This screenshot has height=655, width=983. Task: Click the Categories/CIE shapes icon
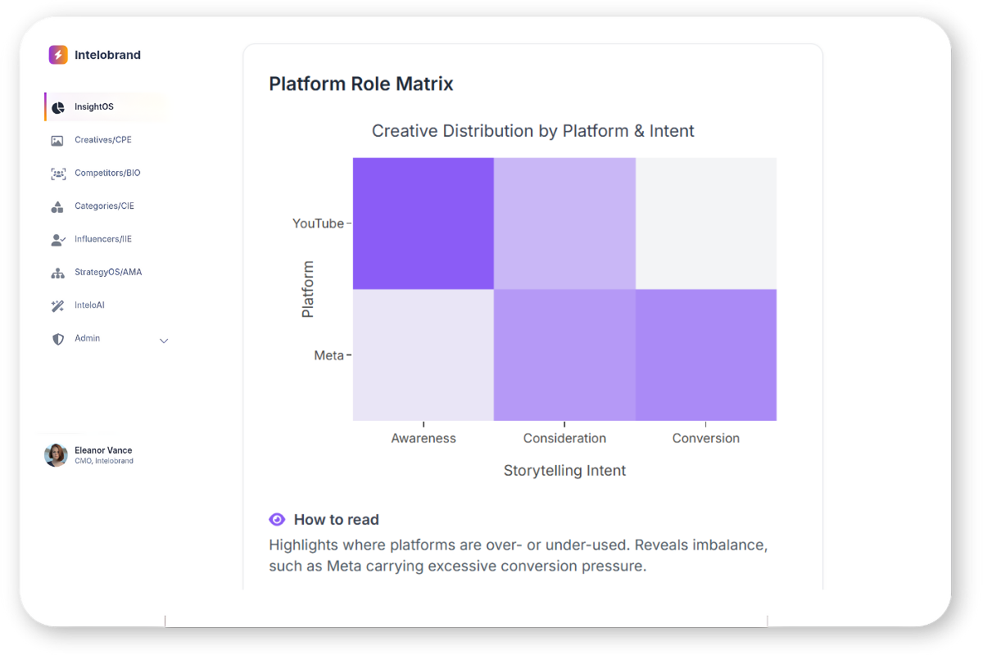coord(57,207)
